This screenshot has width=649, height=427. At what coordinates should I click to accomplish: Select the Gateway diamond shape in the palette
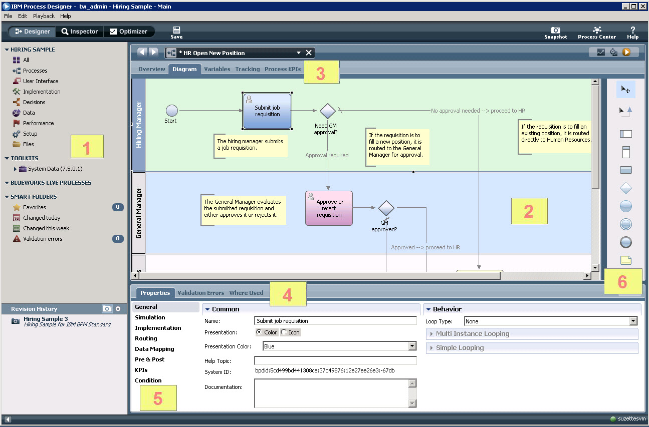[x=625, y=188]
